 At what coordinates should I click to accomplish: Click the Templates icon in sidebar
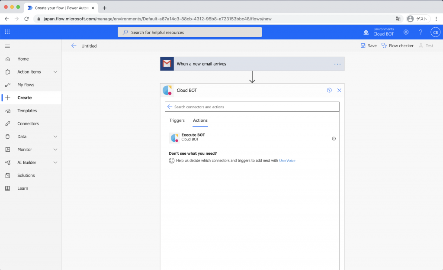pos(8,111)
